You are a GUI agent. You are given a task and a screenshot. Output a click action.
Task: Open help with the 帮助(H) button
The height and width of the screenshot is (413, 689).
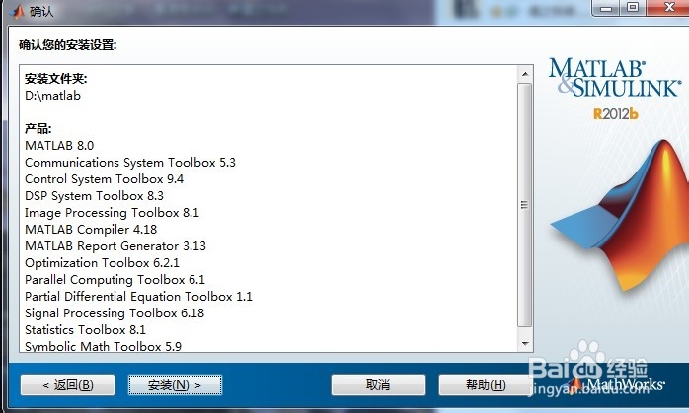[485, 385]
